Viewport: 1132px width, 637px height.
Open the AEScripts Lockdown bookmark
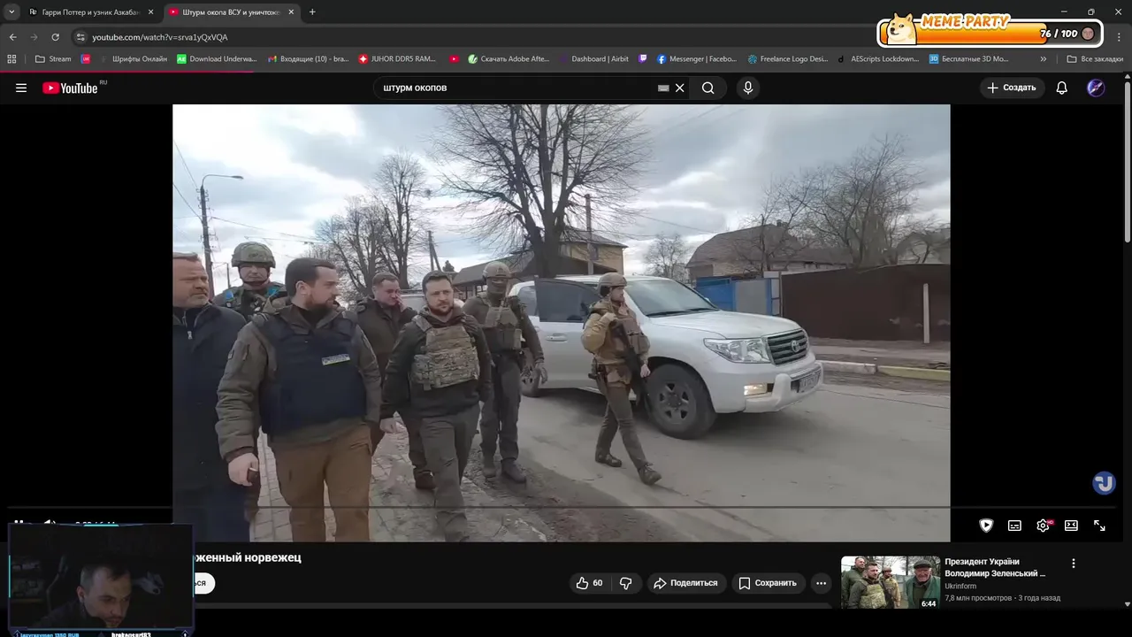878,59
